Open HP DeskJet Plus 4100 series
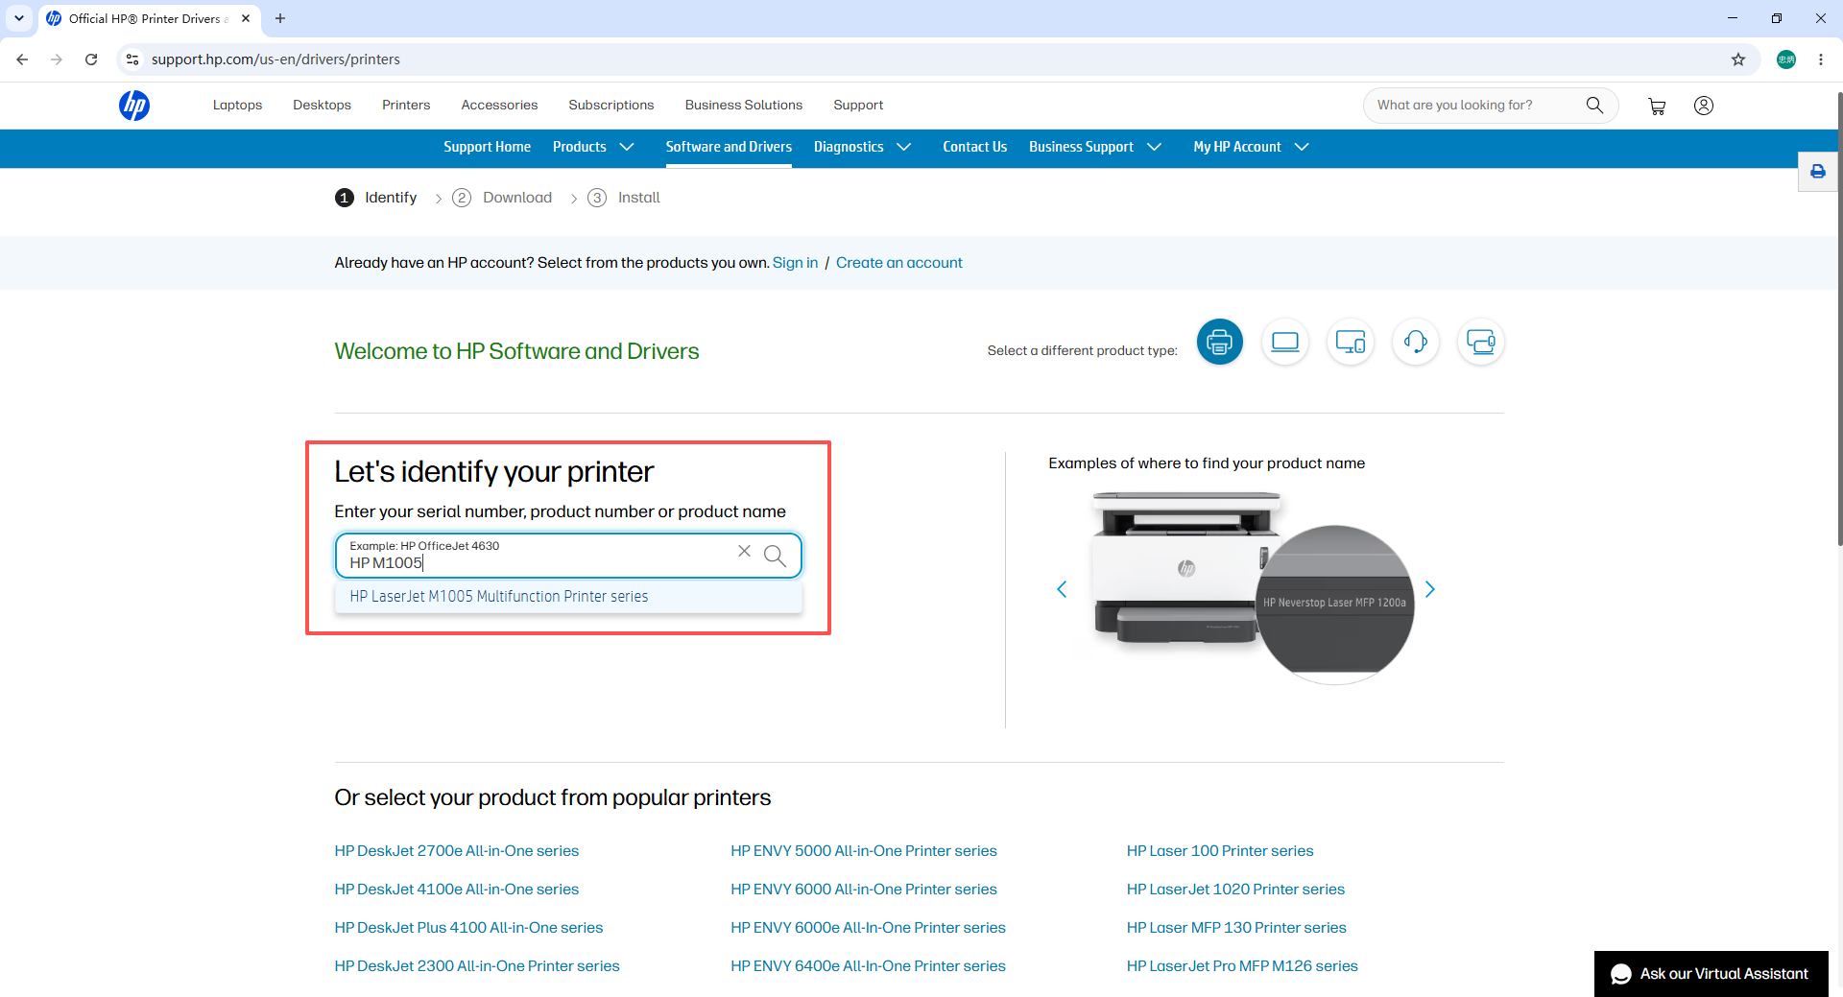1843x997 pixels. [468, 928]
